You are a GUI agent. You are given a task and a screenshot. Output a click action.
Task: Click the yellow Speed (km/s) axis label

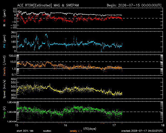pos(4,89)
